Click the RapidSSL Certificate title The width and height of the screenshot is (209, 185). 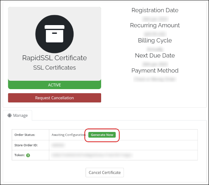(55, 58)
